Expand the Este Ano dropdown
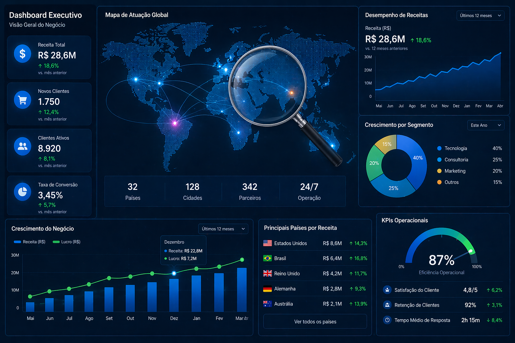This screenshot has height=343, width=515. [x=485, y=125]
